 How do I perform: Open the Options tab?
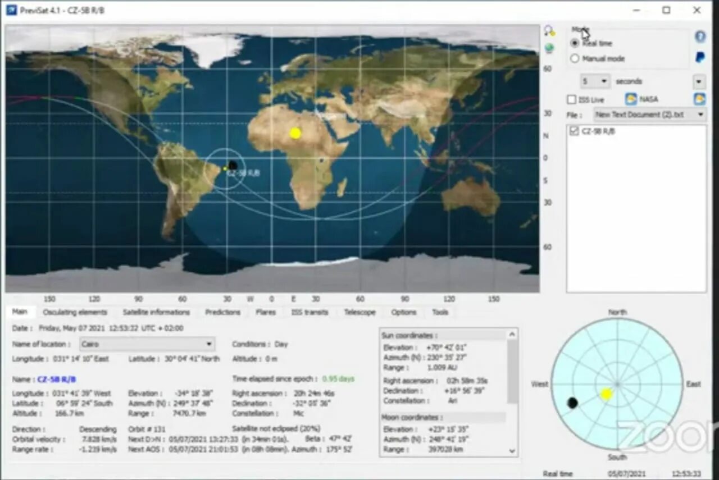(x=404, y=312)
